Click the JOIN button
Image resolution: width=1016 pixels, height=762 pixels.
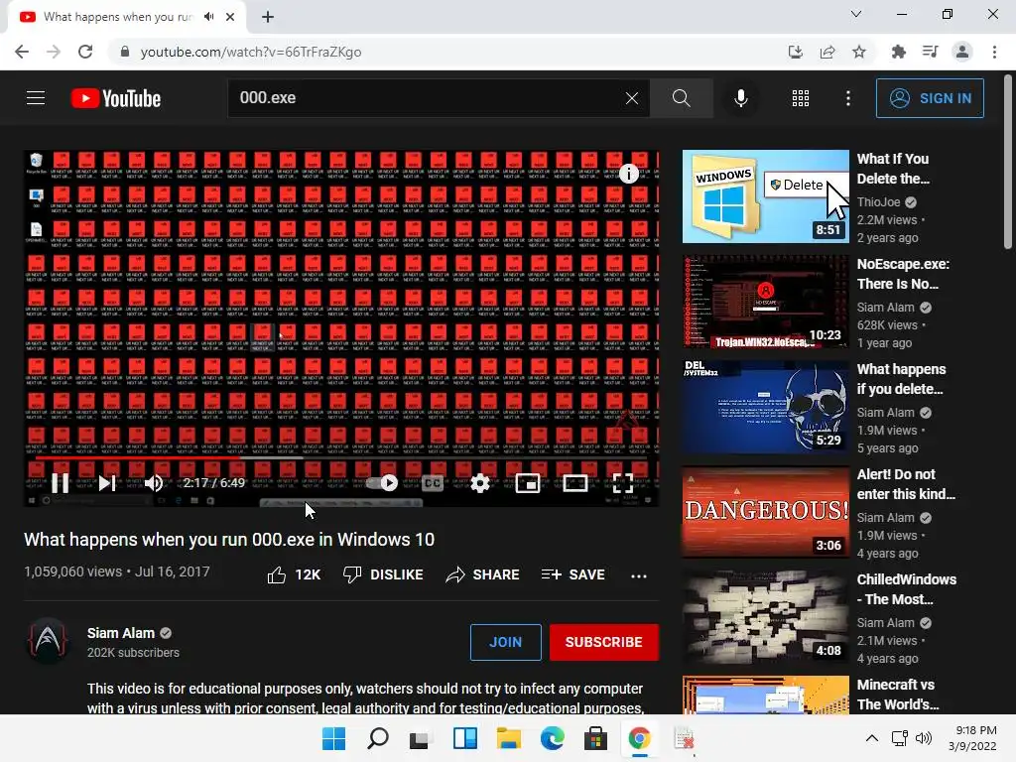pos(505,642)
